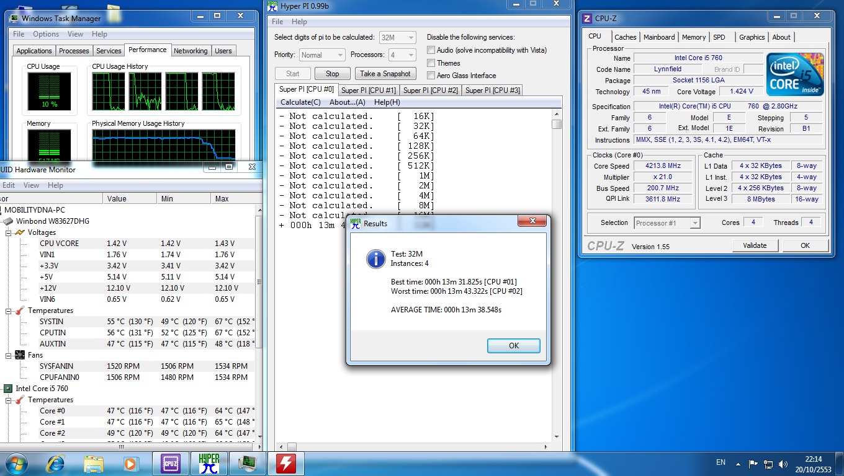Screen dimensions: 844x476
Task: Click the CPU Usage 10 % meter
Action: pos(49,92)
